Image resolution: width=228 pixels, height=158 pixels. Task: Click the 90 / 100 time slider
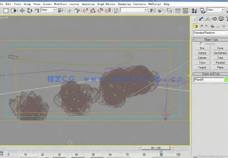tap(155, 148)
